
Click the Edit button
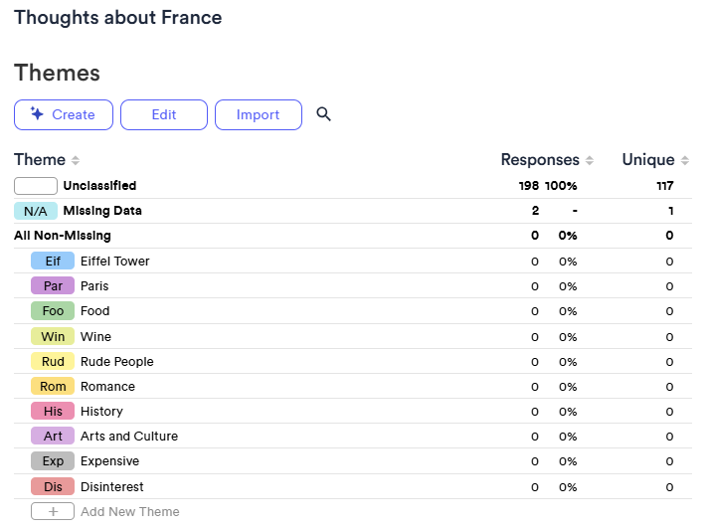(164, 115)
